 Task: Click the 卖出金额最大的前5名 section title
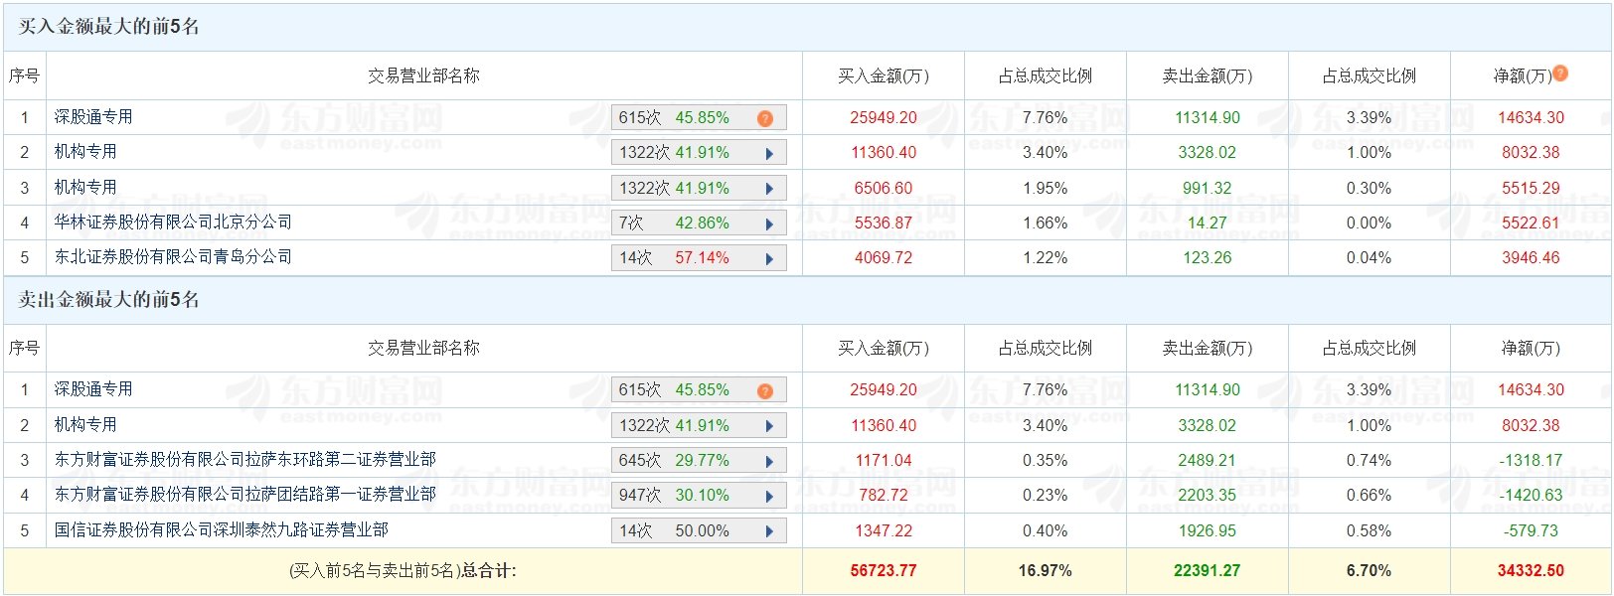pos(109,300)
